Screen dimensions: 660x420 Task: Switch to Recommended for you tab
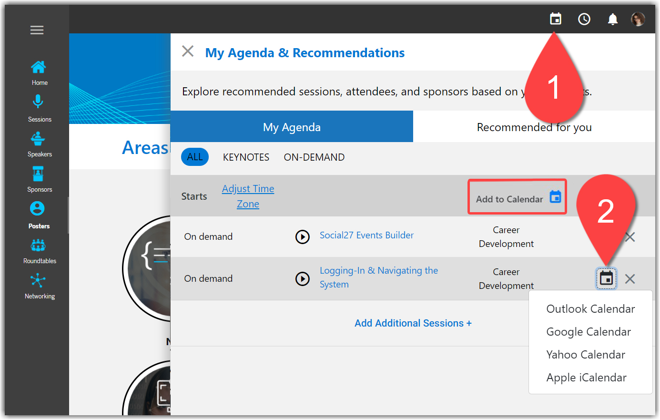(534, 127)
